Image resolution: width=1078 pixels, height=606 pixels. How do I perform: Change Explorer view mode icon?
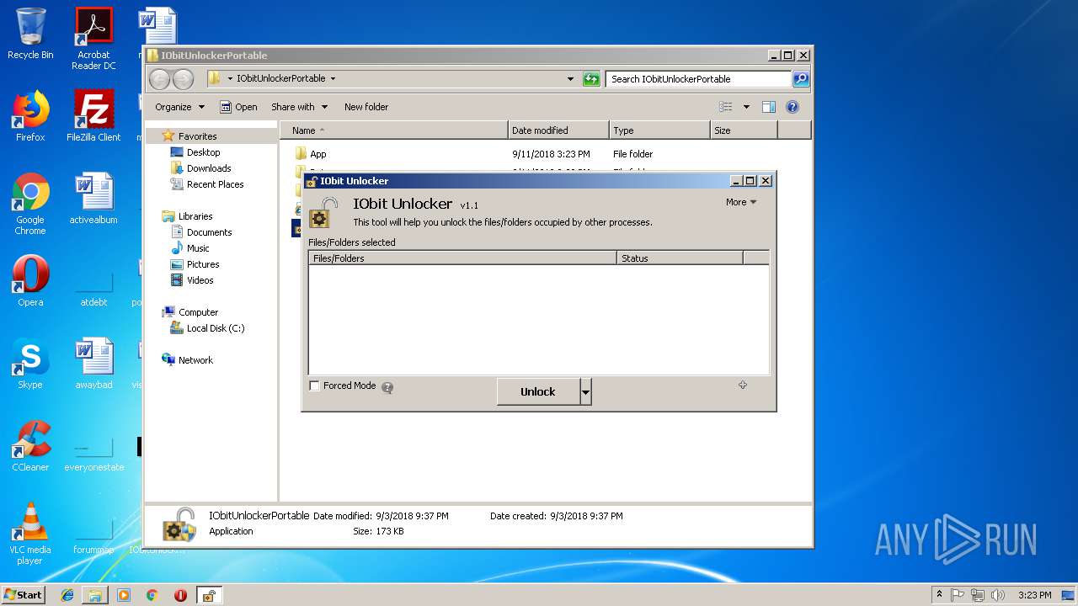click(726, 107)
